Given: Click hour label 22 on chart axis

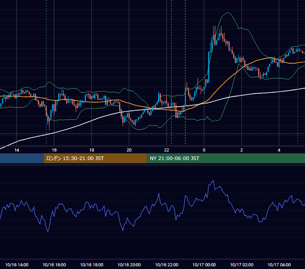Looking at the screenshot, I should [166, 150].
